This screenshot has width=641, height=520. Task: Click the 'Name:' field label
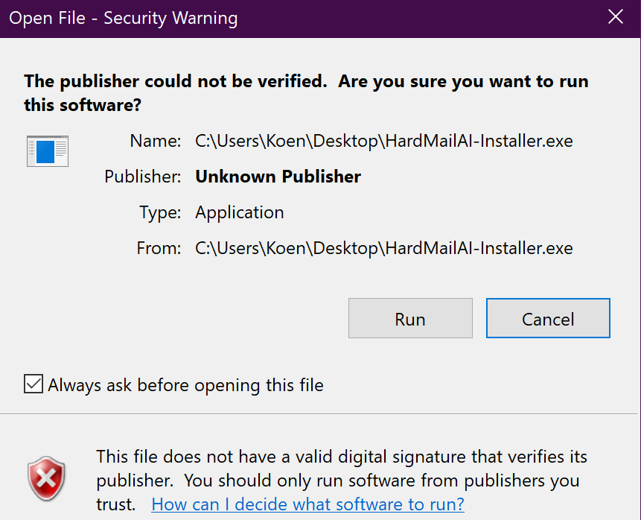tap(155, 141)
